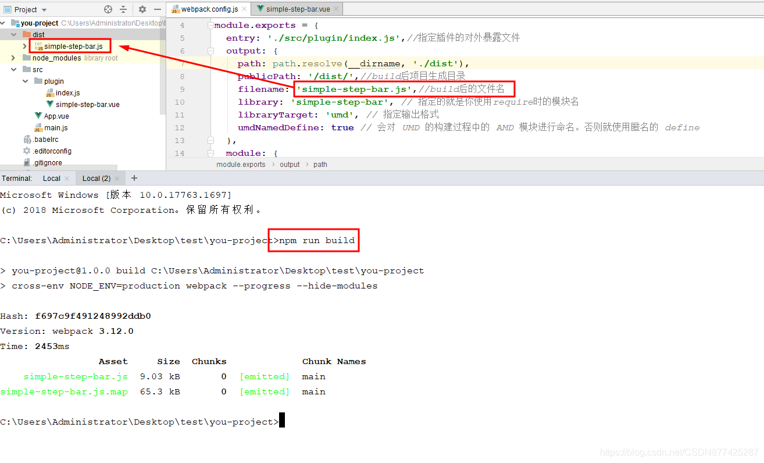The width and height of the screenshot is (764, 463).
Task: Click the src folder icon
Action: click(x=27, y=70)
